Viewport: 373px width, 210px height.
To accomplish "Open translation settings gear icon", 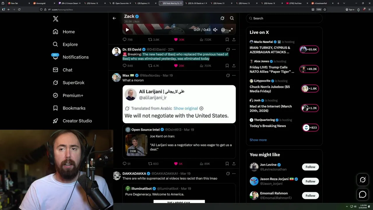I will (201, 108).
